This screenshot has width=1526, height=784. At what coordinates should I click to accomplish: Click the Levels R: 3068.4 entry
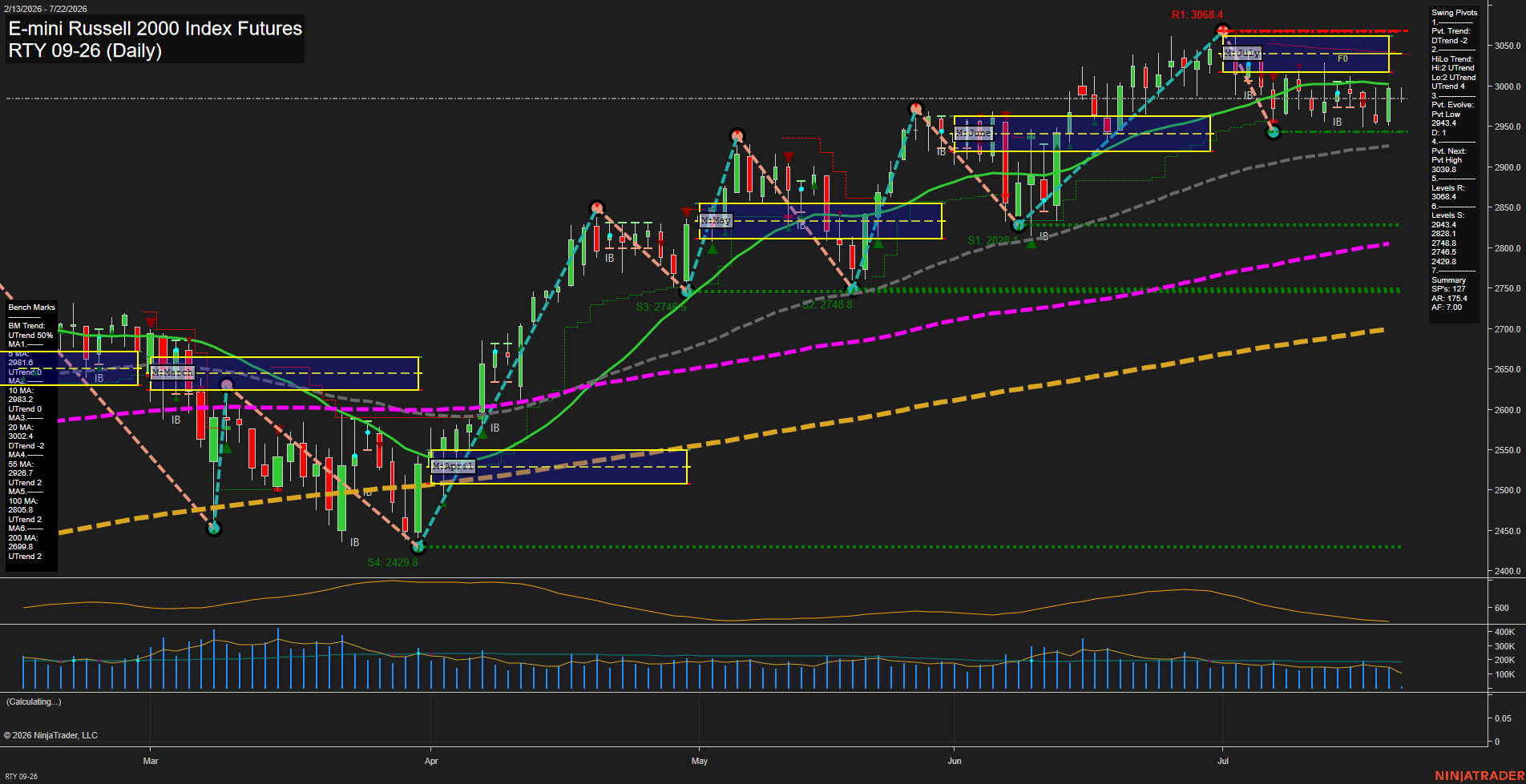tap(1448, 192)
